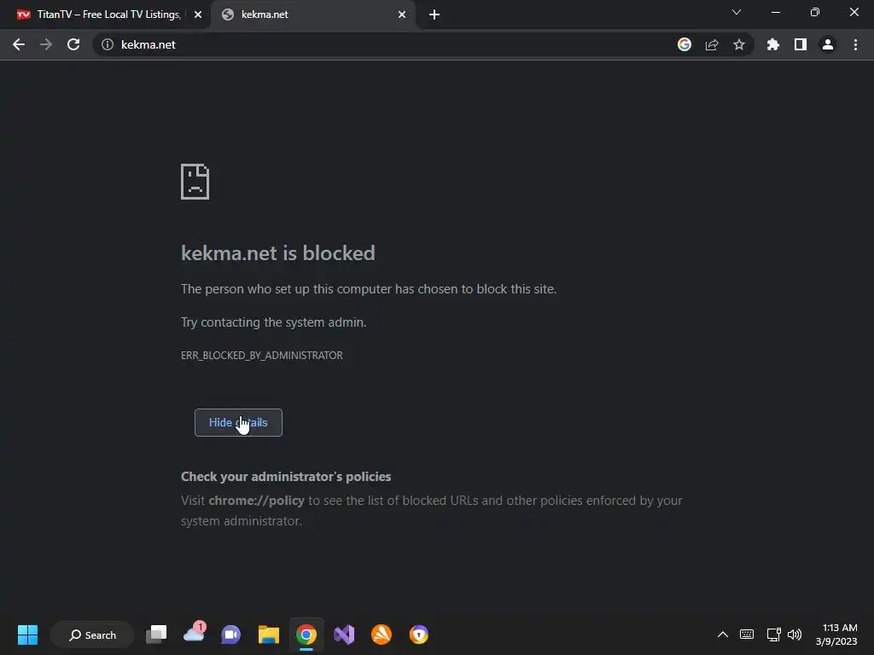Open the Windows Start menu

point(27,635)
